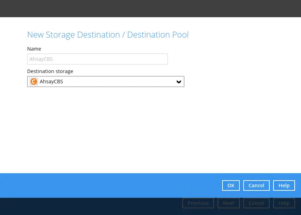Click the dark gray top header bar
This screenshot has height=215, width=301.
150,8
